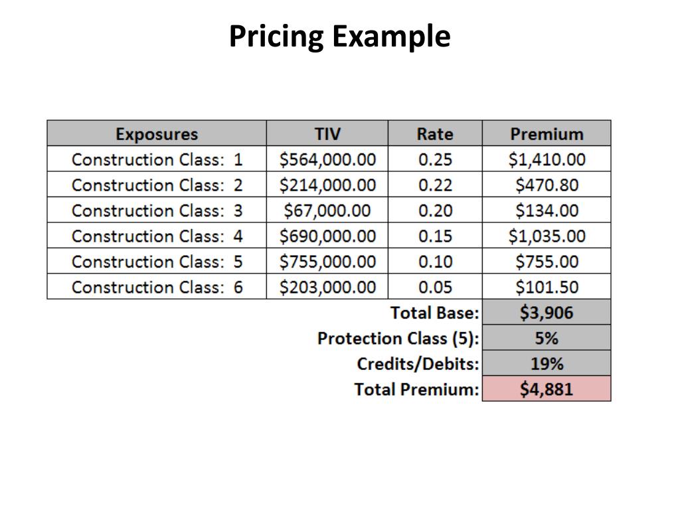Select the $755,000.00 TIV cell

tap(327, 261)
